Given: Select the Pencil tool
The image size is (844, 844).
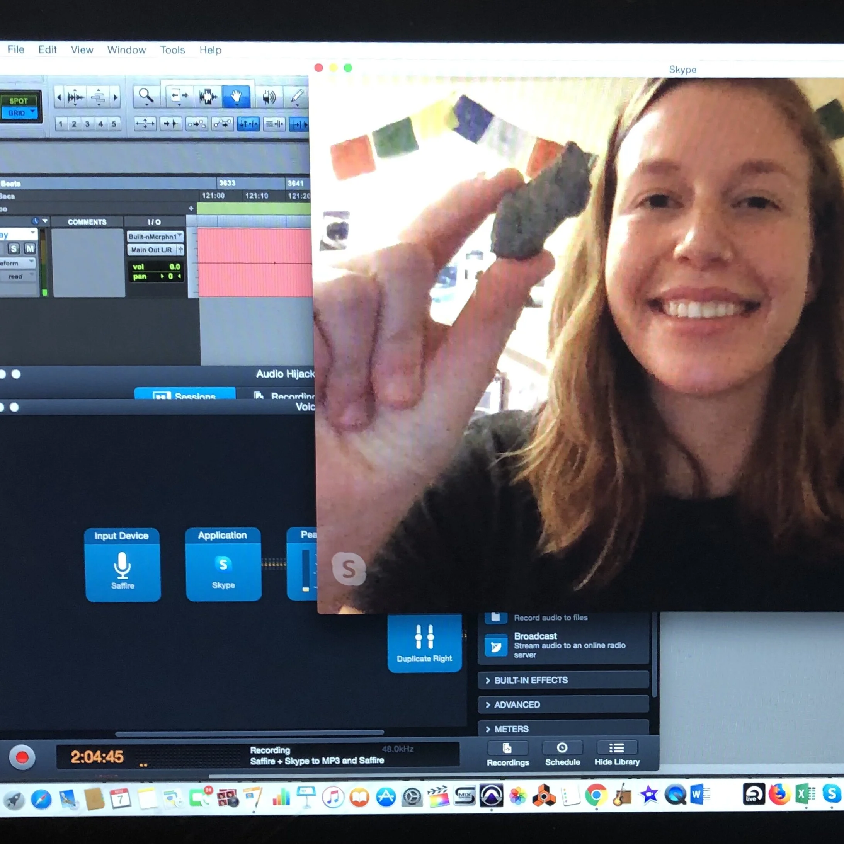Looking at the screenshot, I should pyautogui.click(x=297, y=96).
